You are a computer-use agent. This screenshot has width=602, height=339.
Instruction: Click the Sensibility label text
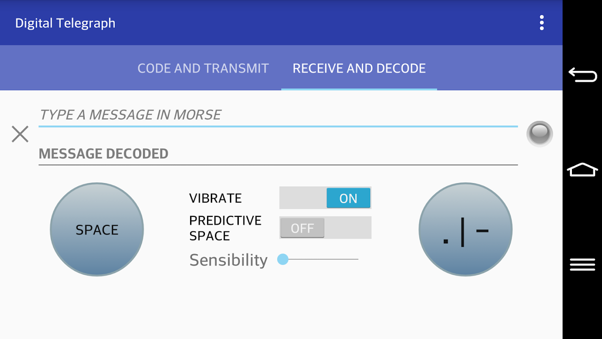point(228,260)
